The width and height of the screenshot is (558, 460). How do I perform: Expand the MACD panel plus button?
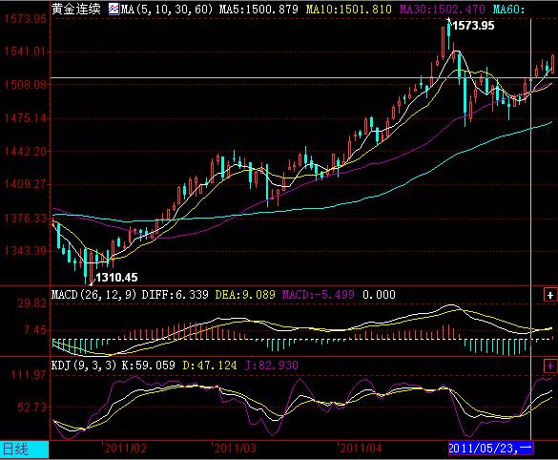(549, 295)
